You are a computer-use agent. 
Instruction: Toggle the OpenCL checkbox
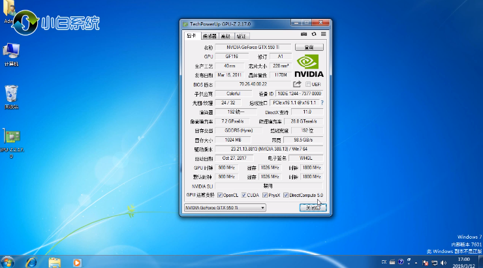pos(220,195)
